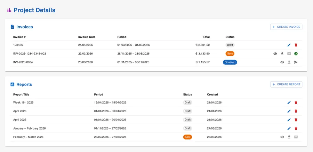Mark invoice INV-2026-1234-2345-002 paid with green check
The image size is (313, 152).
coord(296,54)
